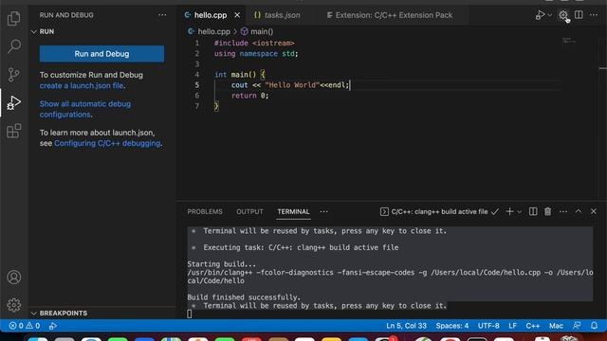Screen dimensions: 607x341
Task: Select the TERMINAL panel tab
Action: [x=293, y=212]
